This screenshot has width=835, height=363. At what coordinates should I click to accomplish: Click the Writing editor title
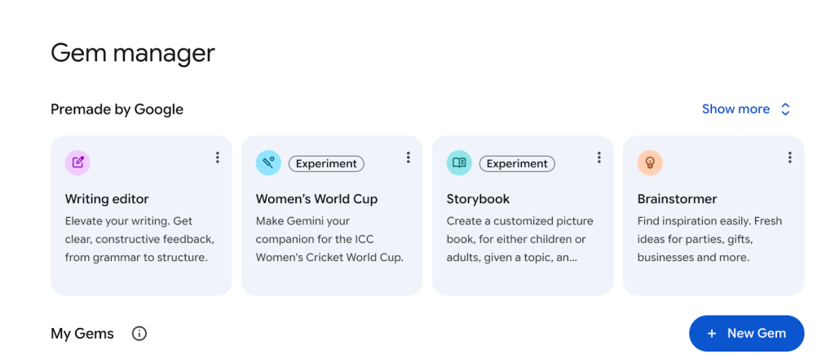[107, 198]
